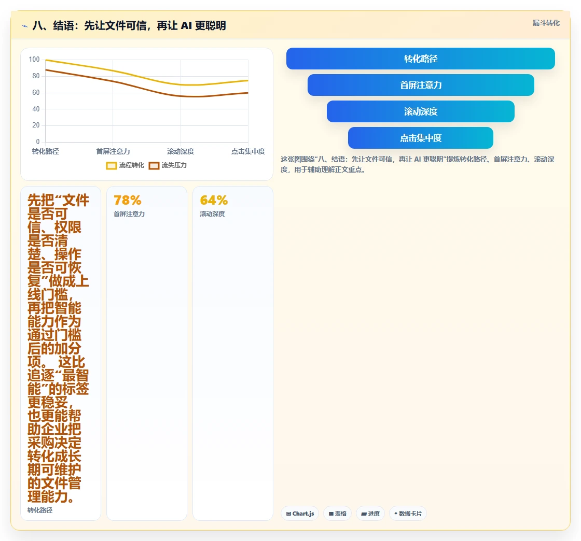The width and height of the screenshot is (581, 541).
Task: Select the 点击集中度 funnel bar
Action: [421, 138]
